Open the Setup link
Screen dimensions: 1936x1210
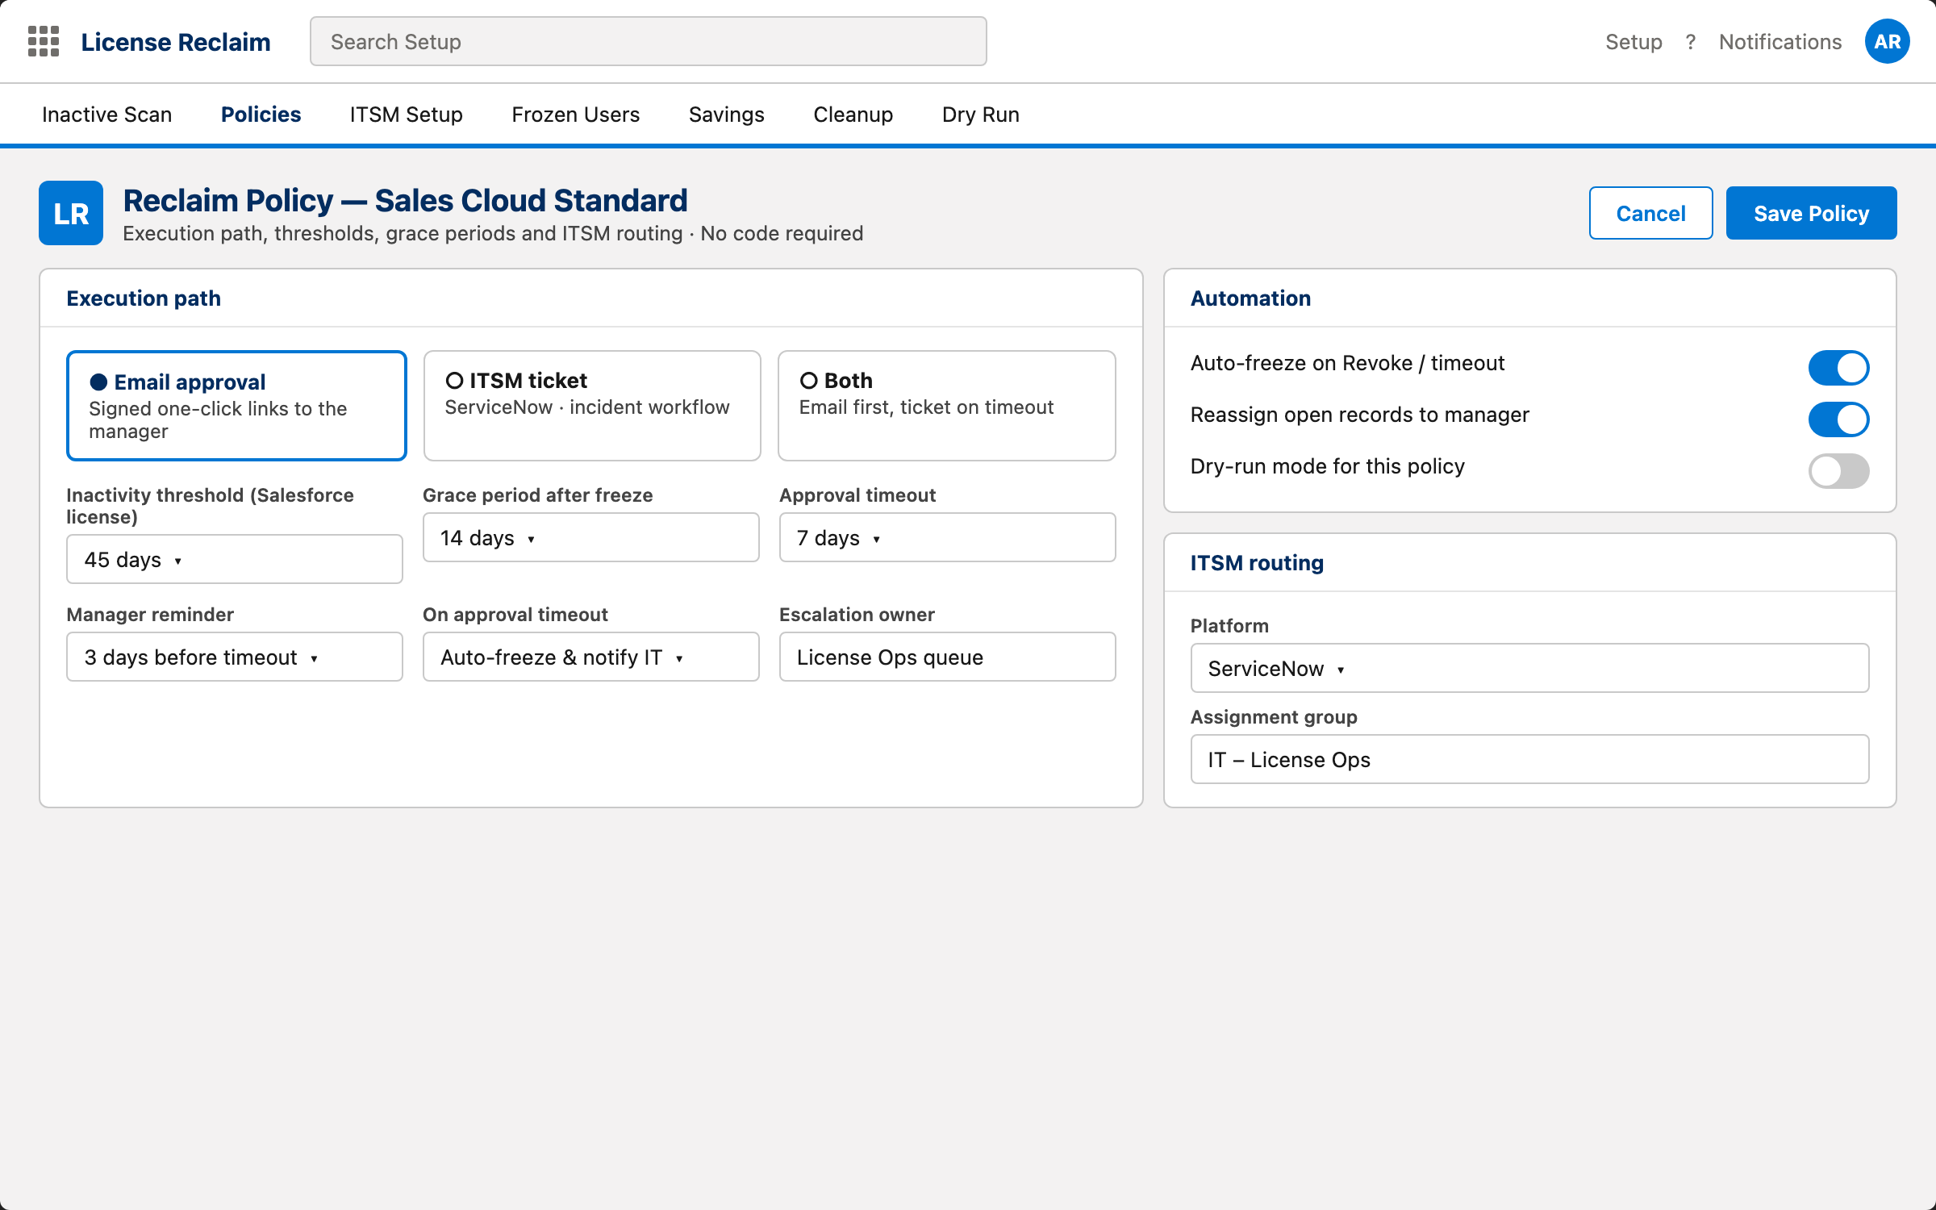pos(1633,42)
